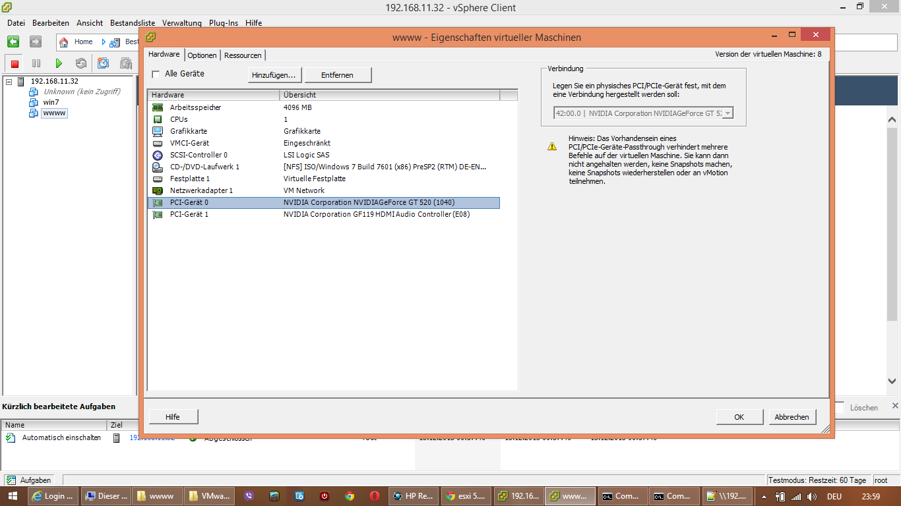Viewport: 901px width, 506px height.
Task: Expand the Home breadcrumb arrow
Action: coord(104,42)
